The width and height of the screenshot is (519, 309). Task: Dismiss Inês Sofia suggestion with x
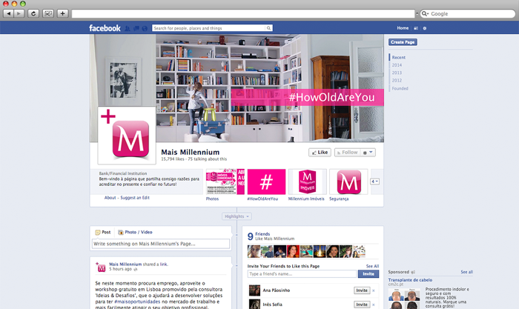[374, 305]
